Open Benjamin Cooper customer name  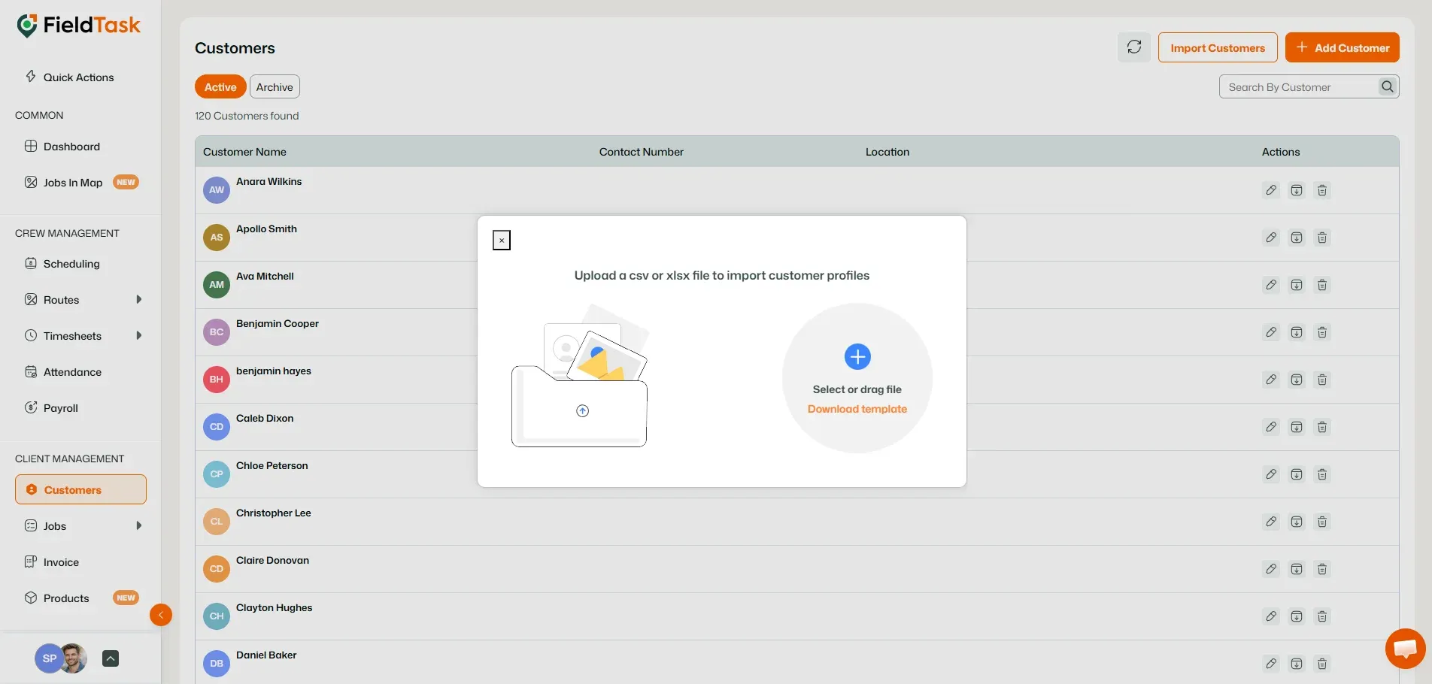pos(278,324)
